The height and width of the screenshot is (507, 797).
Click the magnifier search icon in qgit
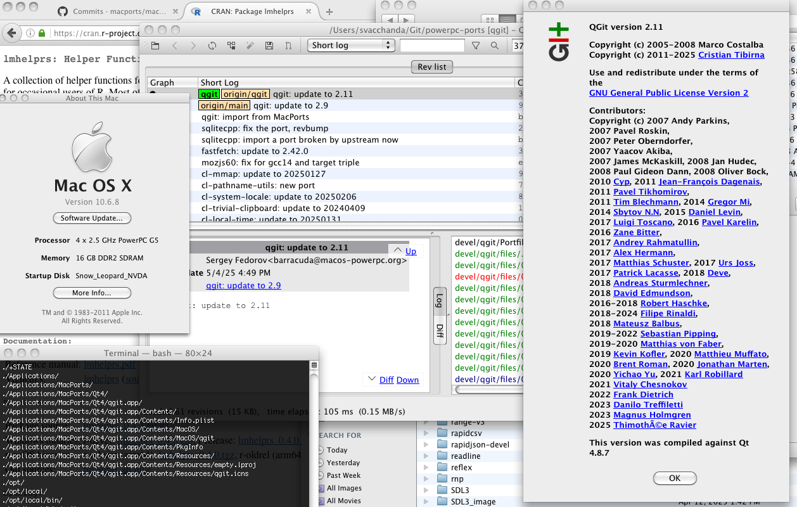tap(495, 46)
